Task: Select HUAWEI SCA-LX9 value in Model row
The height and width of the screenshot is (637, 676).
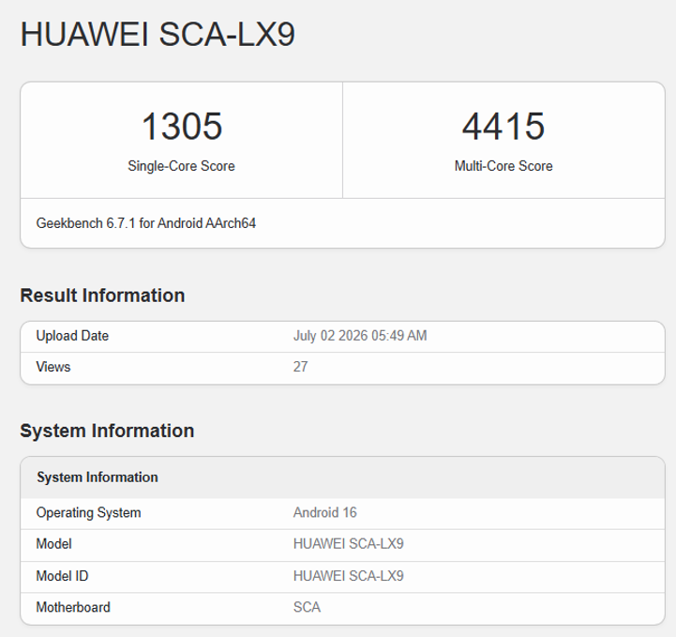Action: tap(349, 544)
